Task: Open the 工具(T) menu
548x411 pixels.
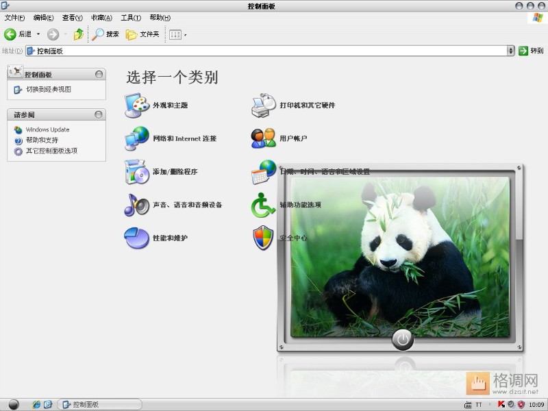Action: click(x=131, y=18)
